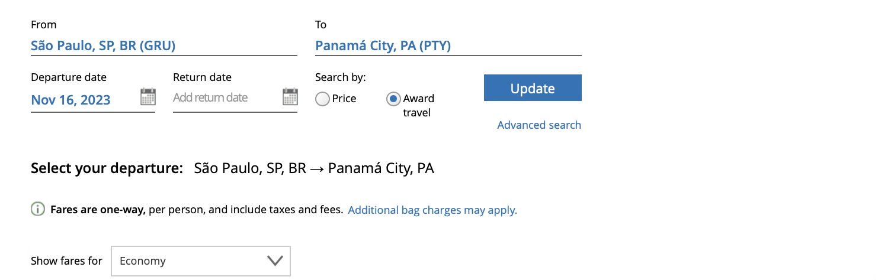Viewport: 891px width, 280px height.
Task: Open "Additional bag charges may apply" link
Action: pyautogui.click(x=432, y=210)
